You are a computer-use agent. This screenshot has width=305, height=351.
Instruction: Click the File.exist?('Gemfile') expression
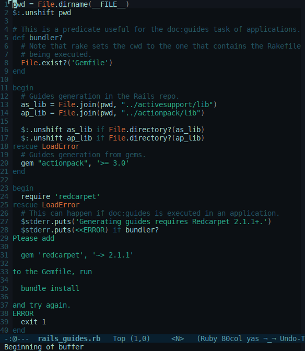click(67, 63)
